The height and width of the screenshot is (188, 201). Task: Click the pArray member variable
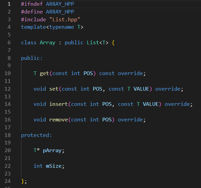(52, 150)
